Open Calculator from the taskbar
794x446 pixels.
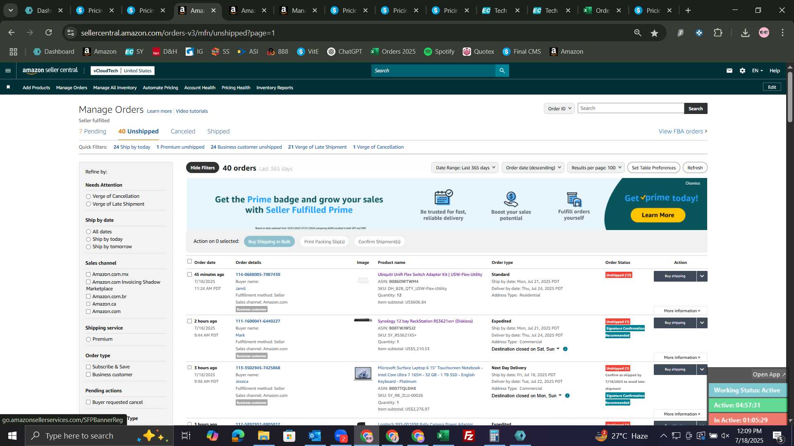(x=495, y=436)
